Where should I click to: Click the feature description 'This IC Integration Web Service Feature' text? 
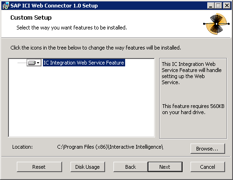[191, 73]
